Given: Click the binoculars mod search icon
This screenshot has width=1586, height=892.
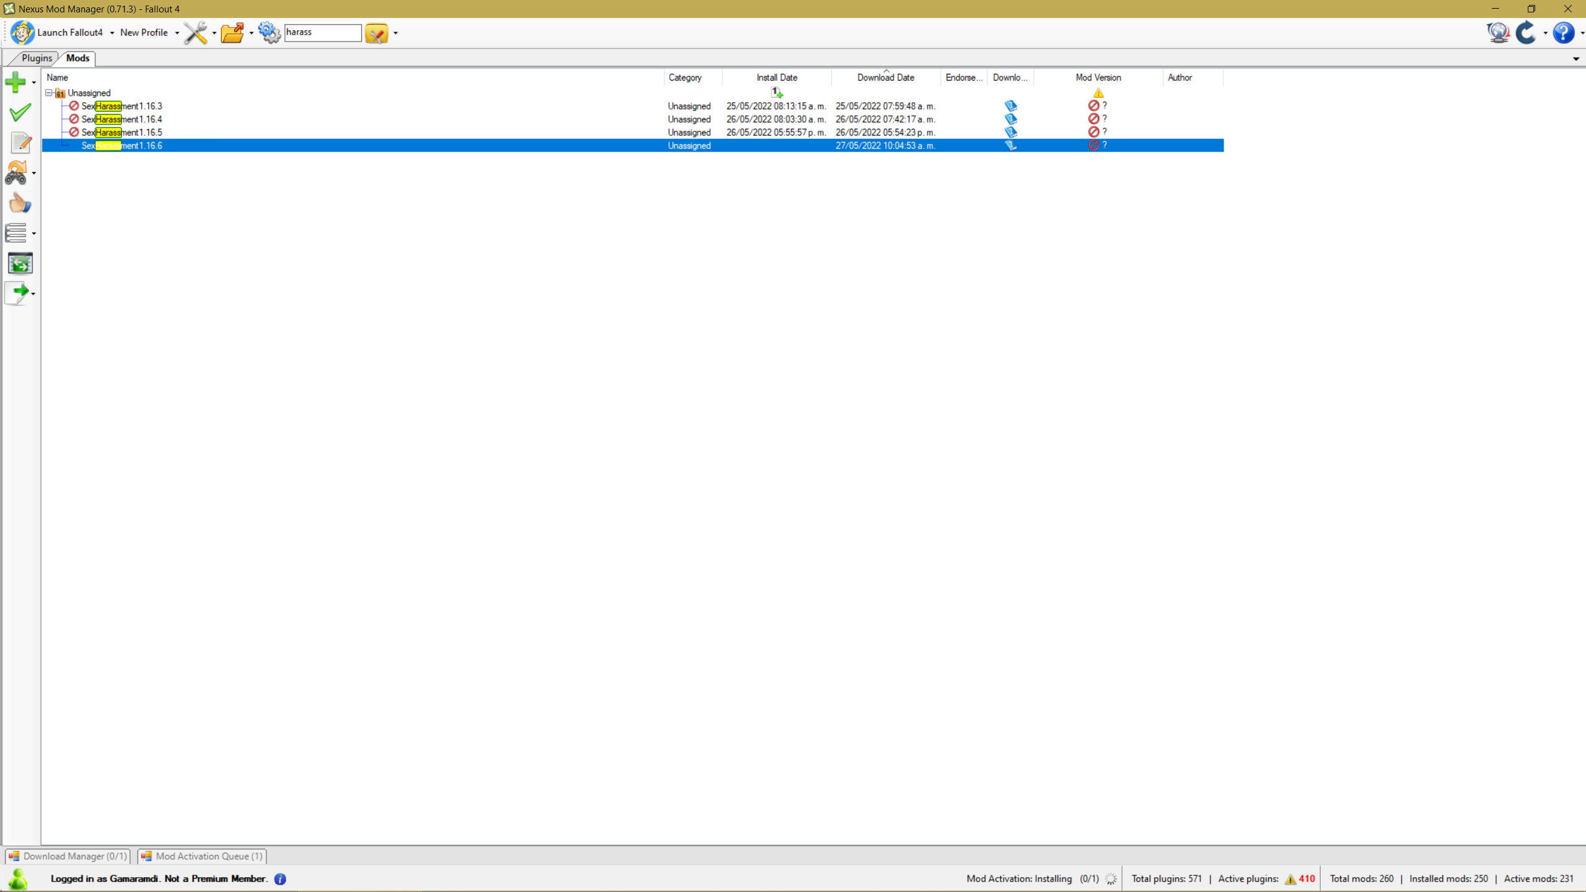Looking at the screenshot, I should pyautogui.click(x=16, y=173).
